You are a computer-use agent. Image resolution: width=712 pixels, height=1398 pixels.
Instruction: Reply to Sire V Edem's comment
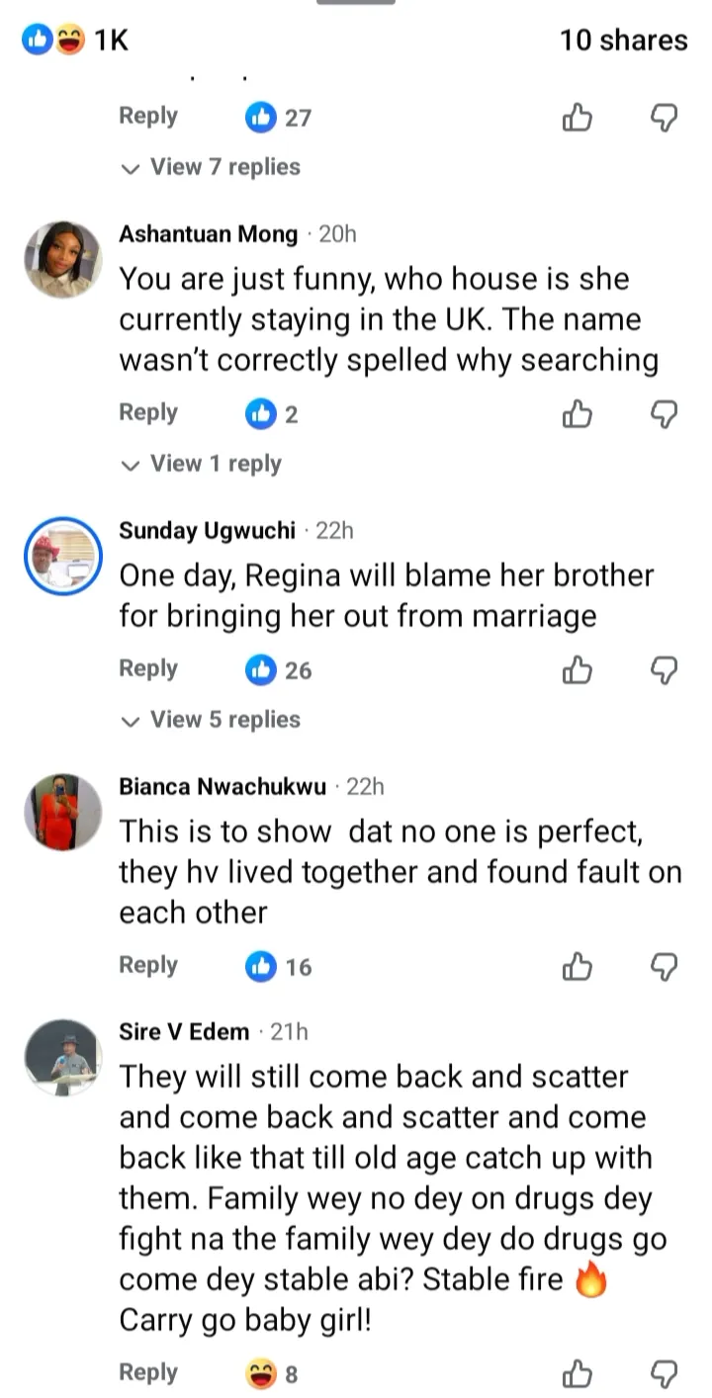147,1371
